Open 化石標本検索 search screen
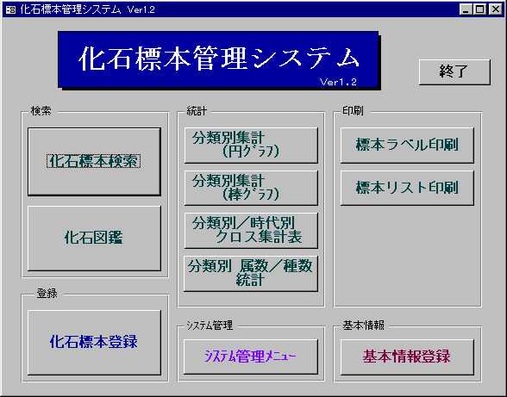Image resolution: width=507 pixels, height=397 pixels. click(x=94, y=162)
